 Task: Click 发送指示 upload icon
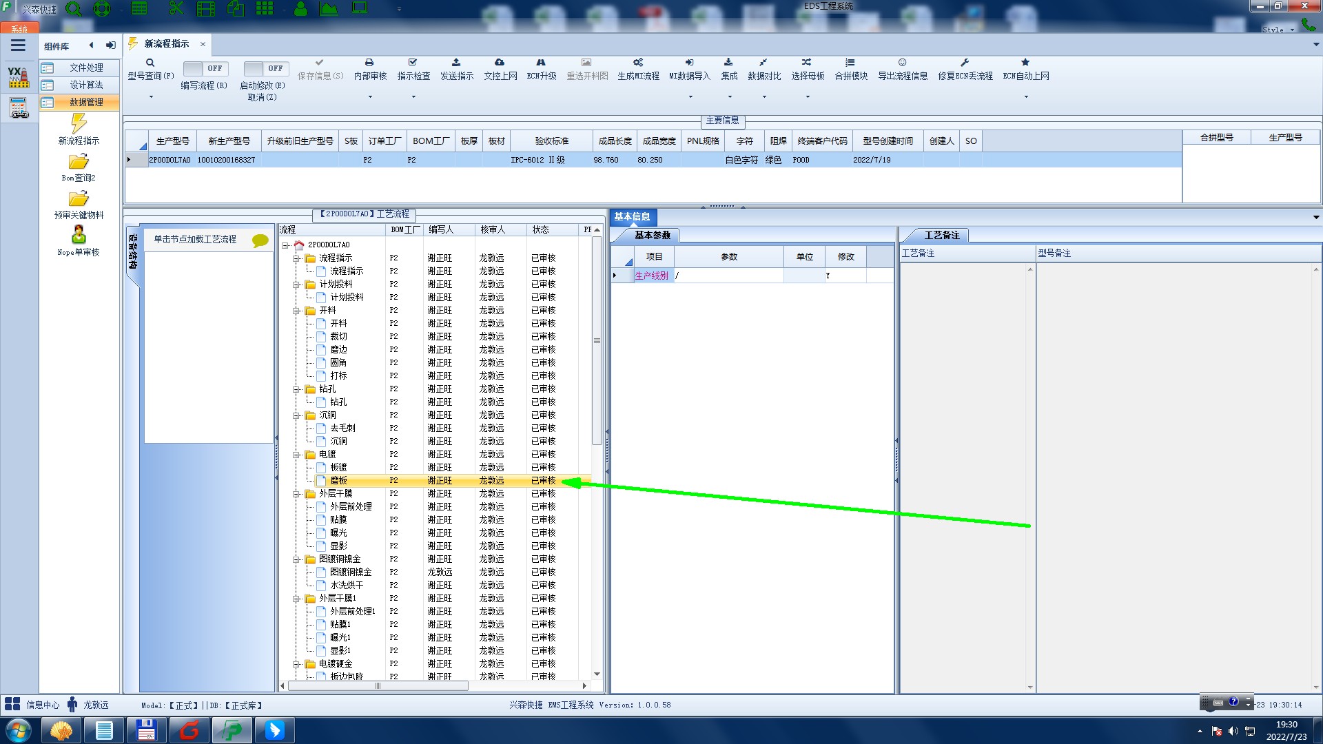coord(456,63)
